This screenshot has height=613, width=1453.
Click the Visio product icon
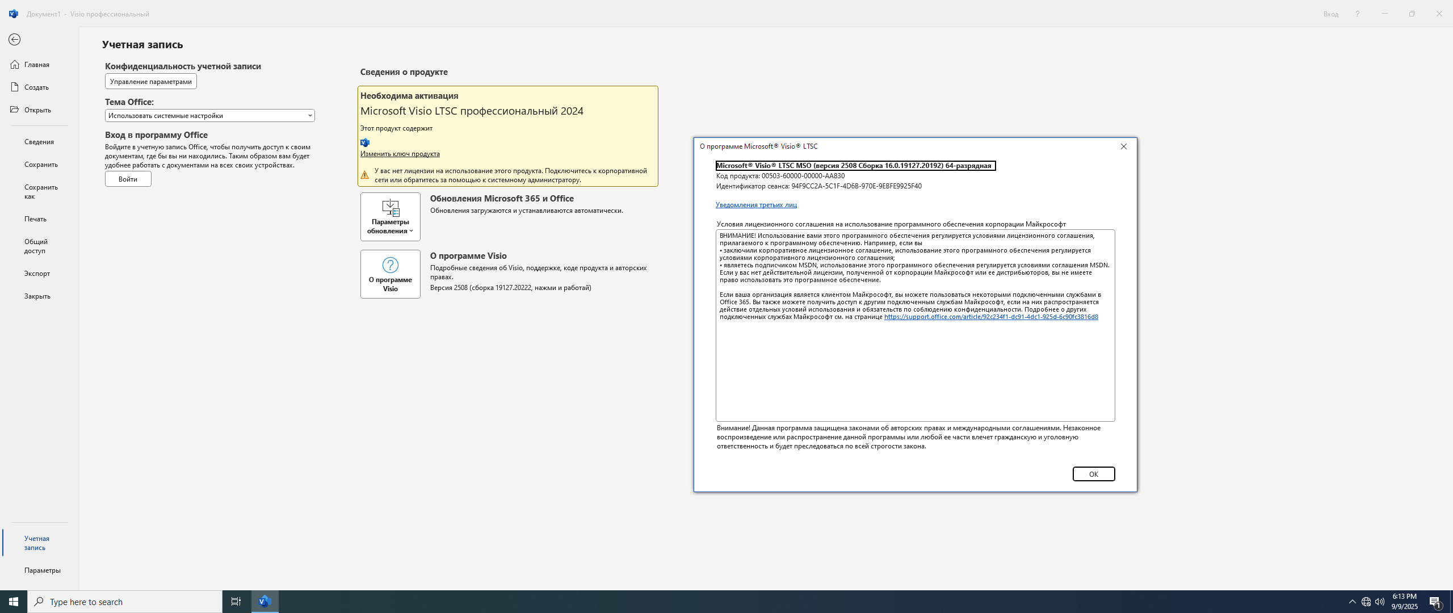pyautogui.click(x=365, y=142)
